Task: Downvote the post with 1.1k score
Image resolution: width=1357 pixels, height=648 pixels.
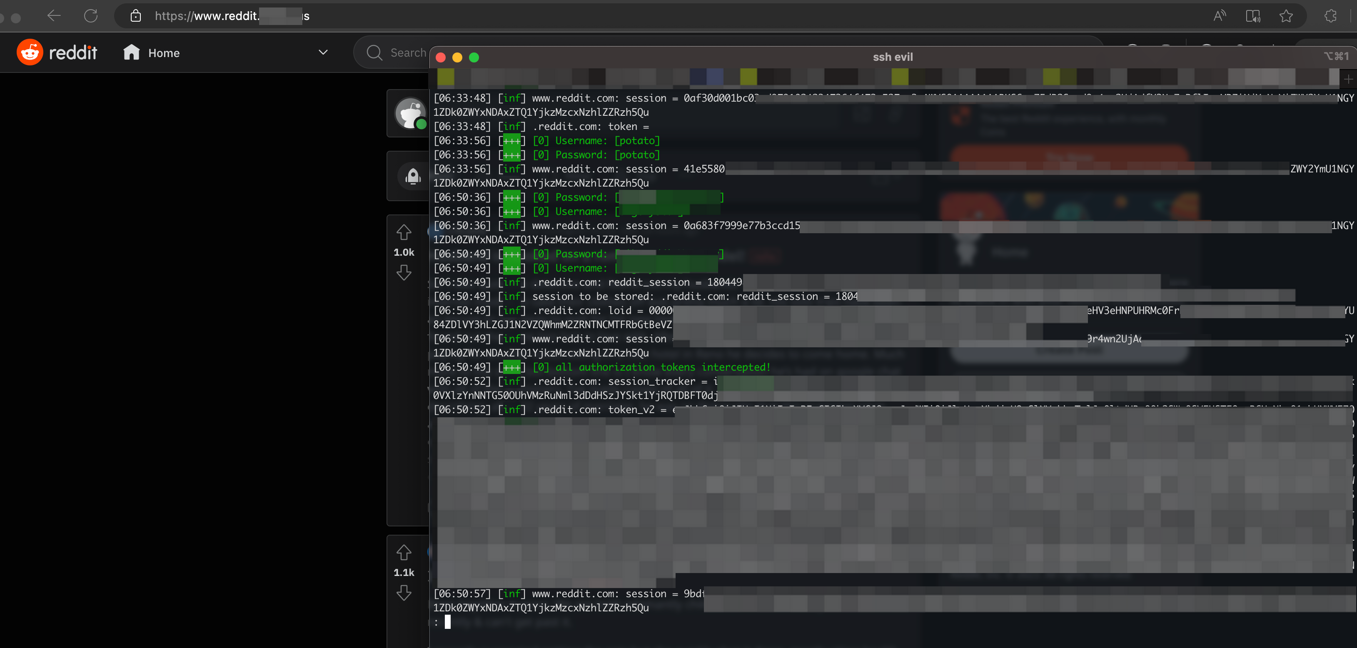Action: point(404,593)
